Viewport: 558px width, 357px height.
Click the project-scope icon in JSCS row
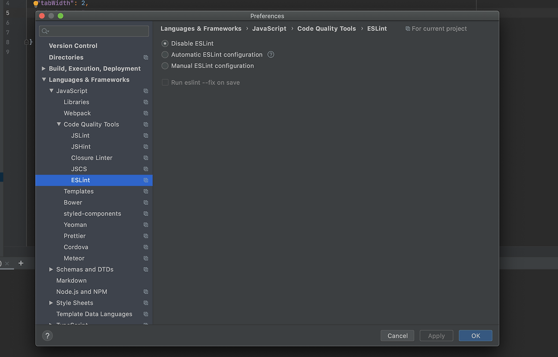click(146, 169)
